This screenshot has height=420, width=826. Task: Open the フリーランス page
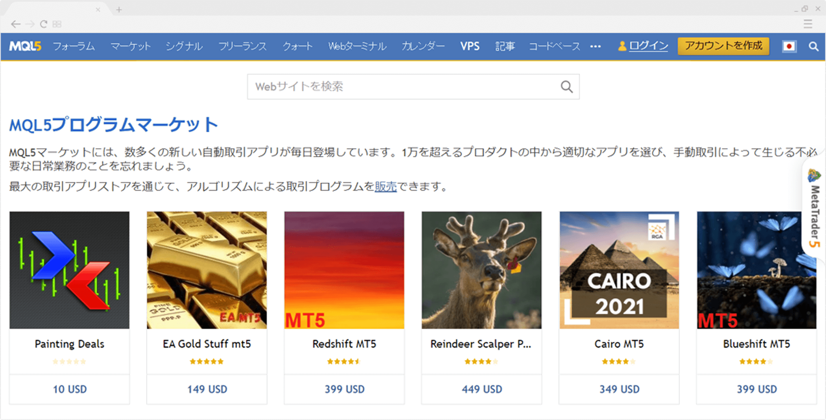tap(242, 46)
